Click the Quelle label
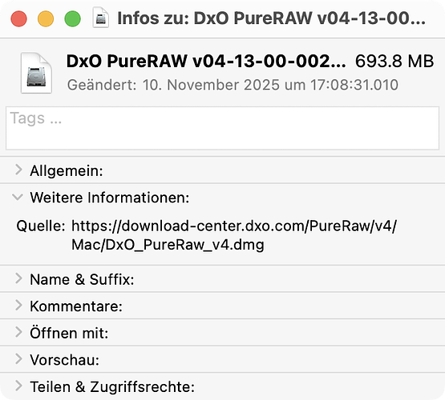 click(41, 226)
